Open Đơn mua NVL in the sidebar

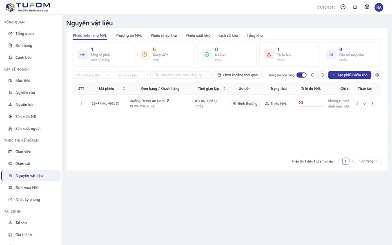[31, 188]
